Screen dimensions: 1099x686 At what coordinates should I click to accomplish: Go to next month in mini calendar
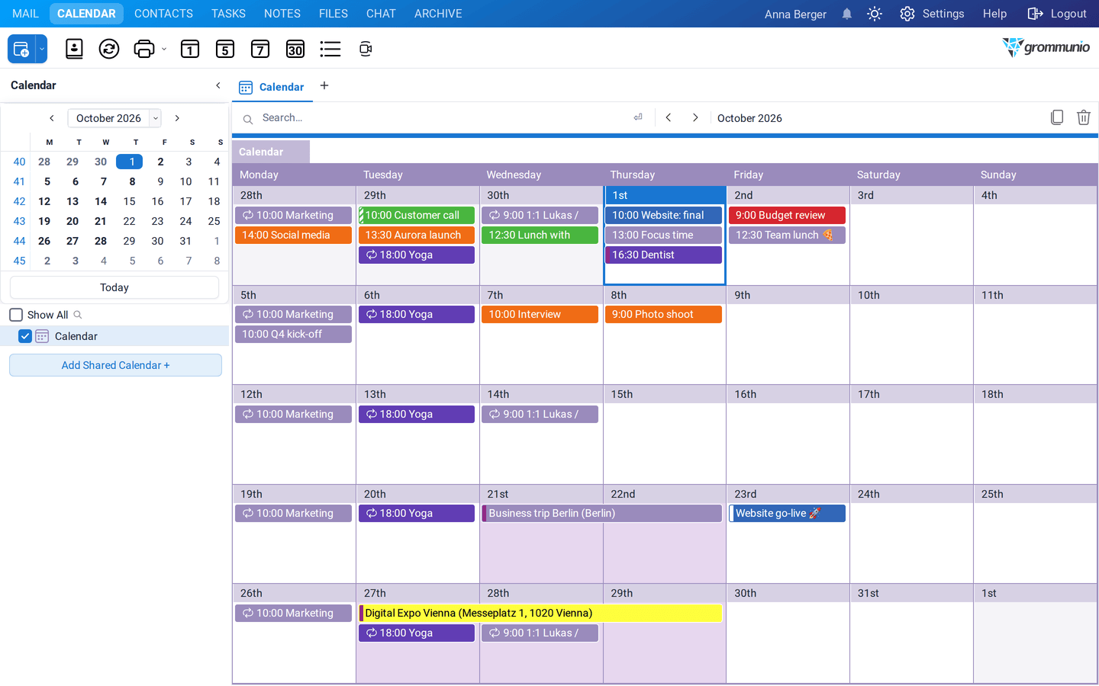(177, 118)
